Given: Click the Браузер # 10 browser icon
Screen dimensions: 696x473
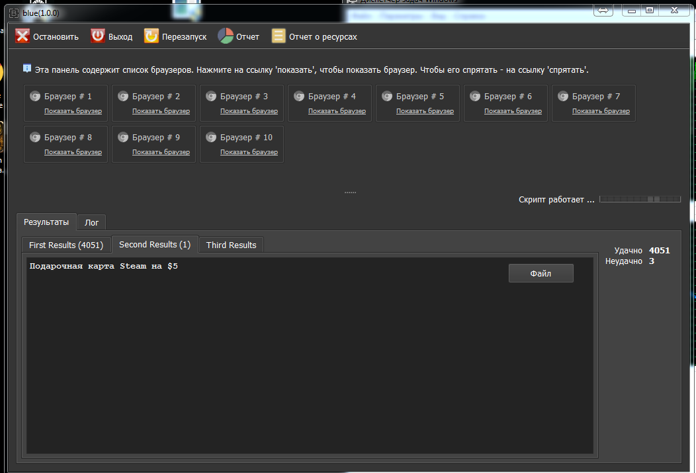Looking at the screenshot, I should 211,138.
